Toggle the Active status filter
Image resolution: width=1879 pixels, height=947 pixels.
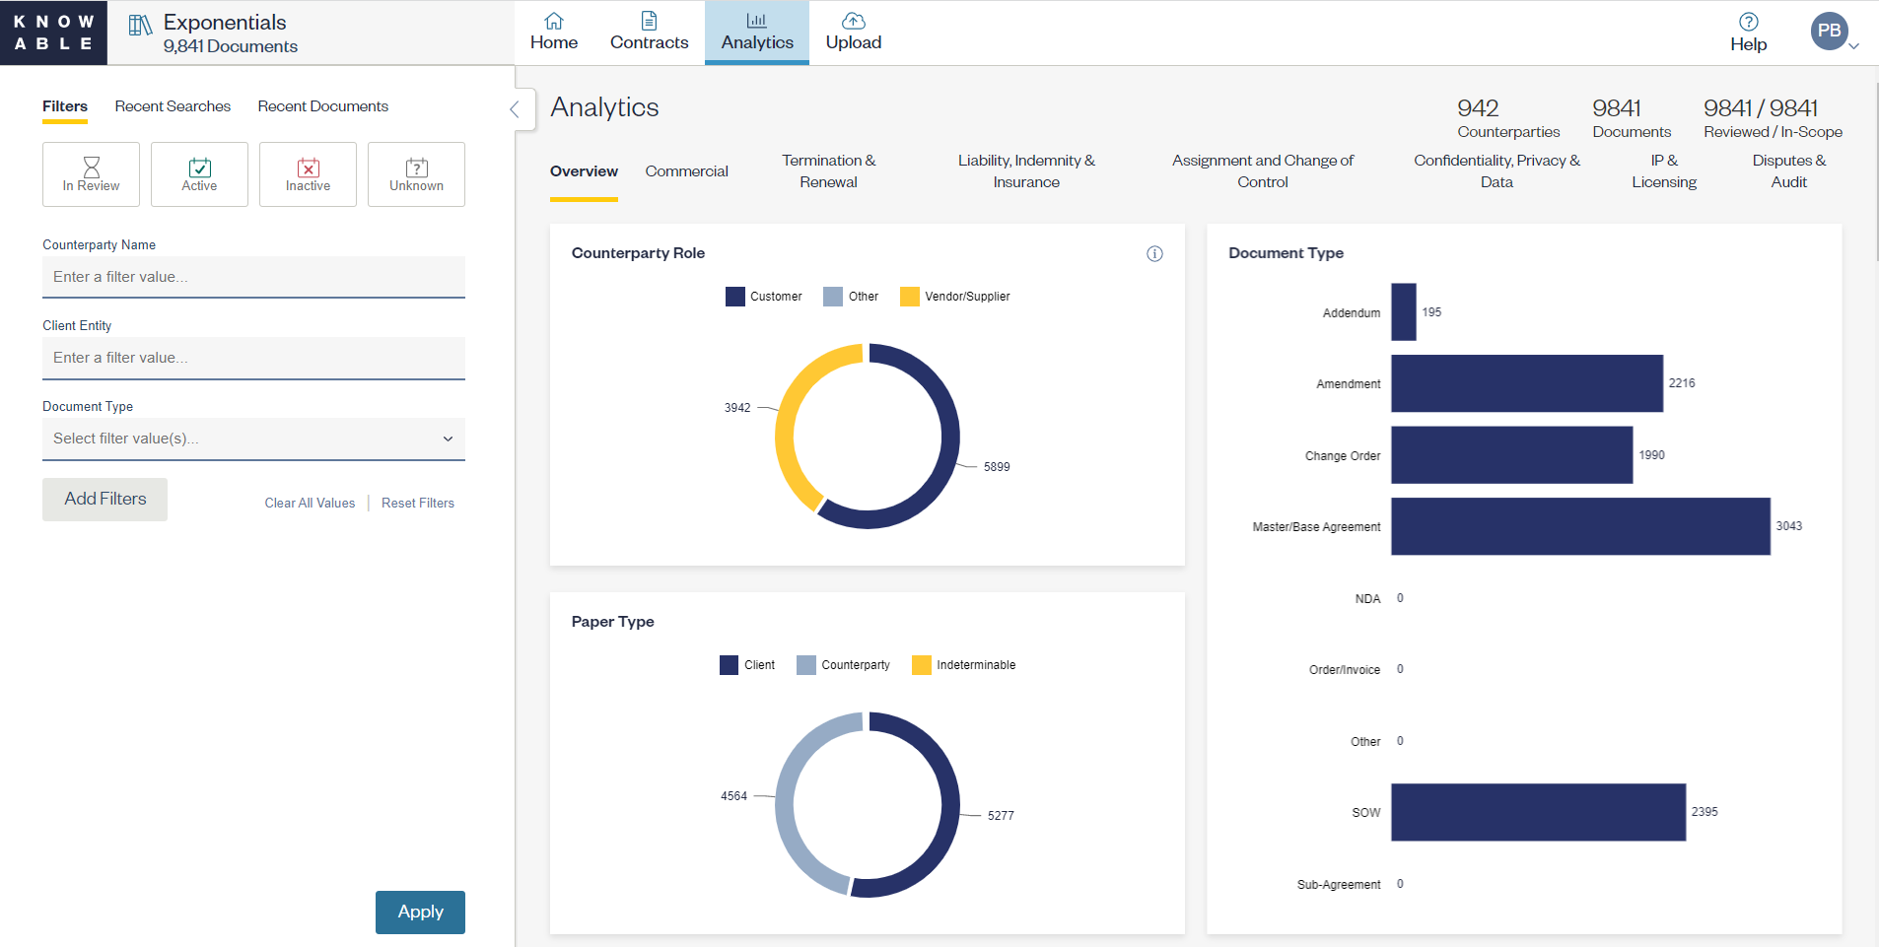tap(199, 174)
